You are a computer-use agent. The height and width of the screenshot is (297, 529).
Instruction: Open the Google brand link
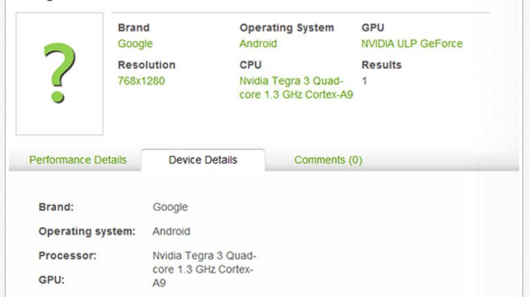pyautogui.click(x=135, y=44)
